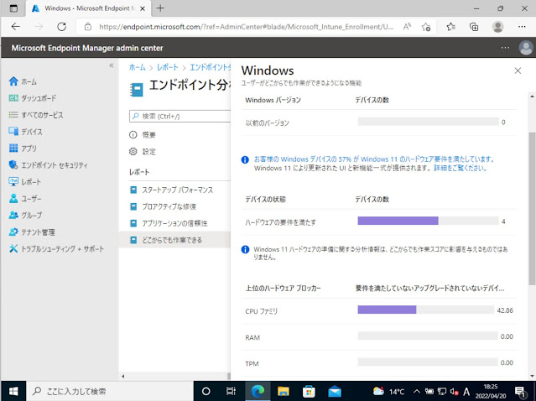Open the notification center icon
The width and height of the screenshot is (536, 401).
point(519,392)
